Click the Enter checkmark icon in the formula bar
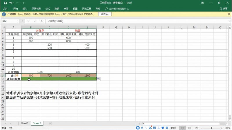This screenshot has width=232, height=130. [35, 21]
